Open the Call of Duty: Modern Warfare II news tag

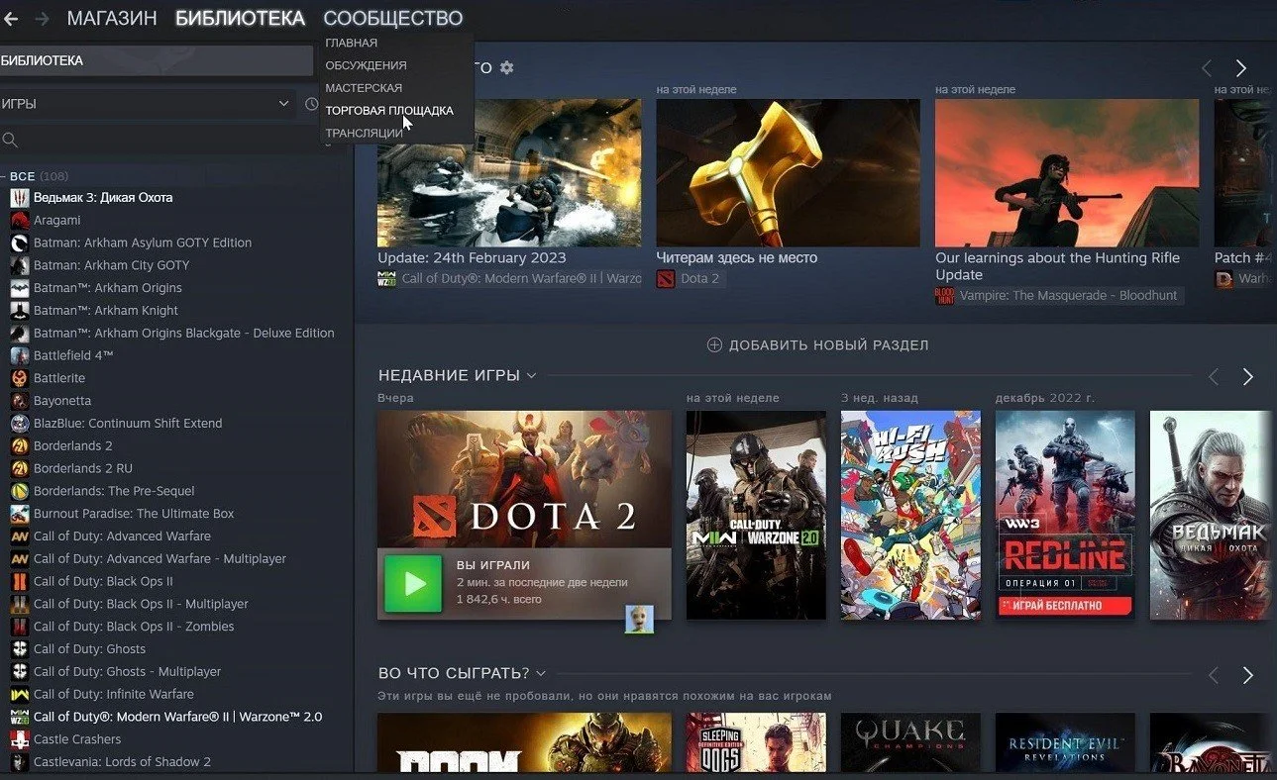[x=509, y=279]
